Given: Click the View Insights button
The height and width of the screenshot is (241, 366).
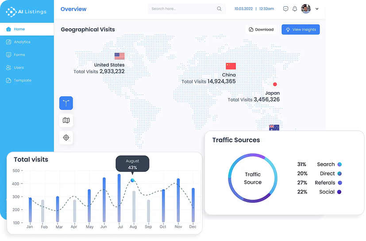Looking at the screenshot, I should click(x=301, y=30).
